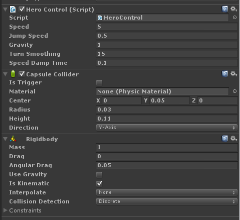Open Hero Control component gear menu
The height and width of the screenshot is (220, 240).
[233, 9]
